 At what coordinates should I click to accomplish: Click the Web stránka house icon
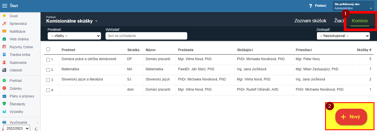click(4, 39)
